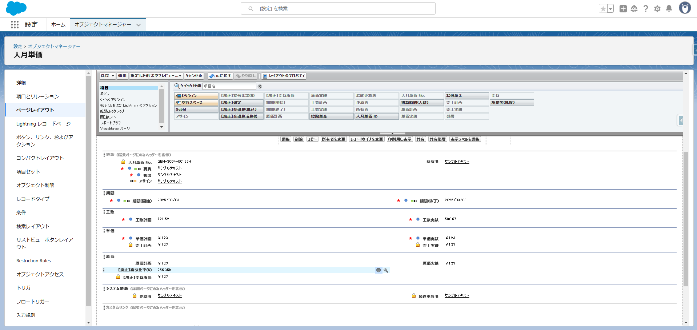Click the クイック検索 field name input
This screenshot has width=697, height=330.
click(229, 86)
